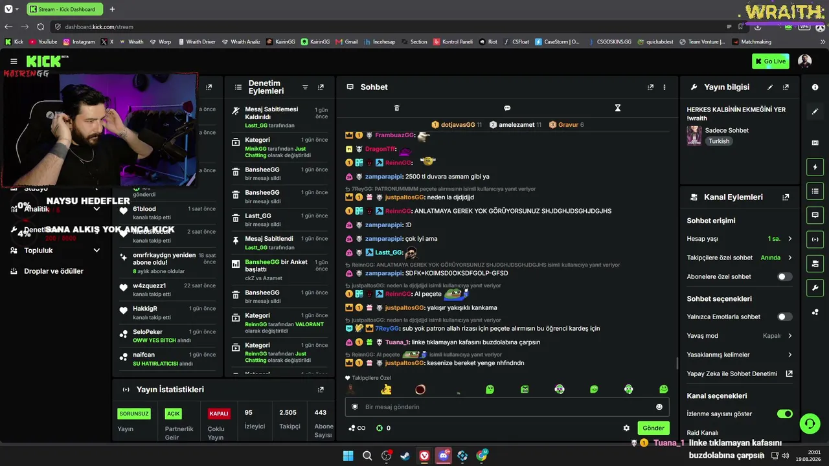The width and height of the screenshot is (829, 466).
Task: Open the list icon in right sidebar
Action: point(815,191)
